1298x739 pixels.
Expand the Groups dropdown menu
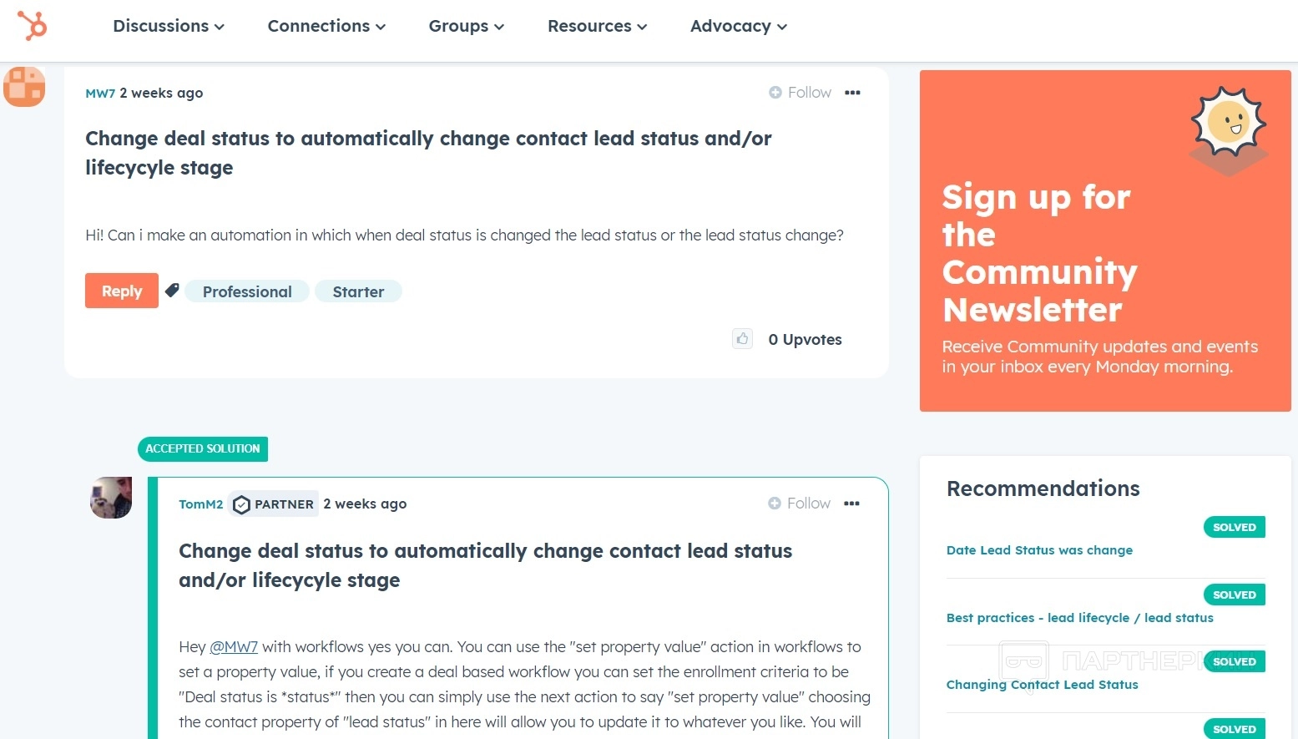[466, 26]
